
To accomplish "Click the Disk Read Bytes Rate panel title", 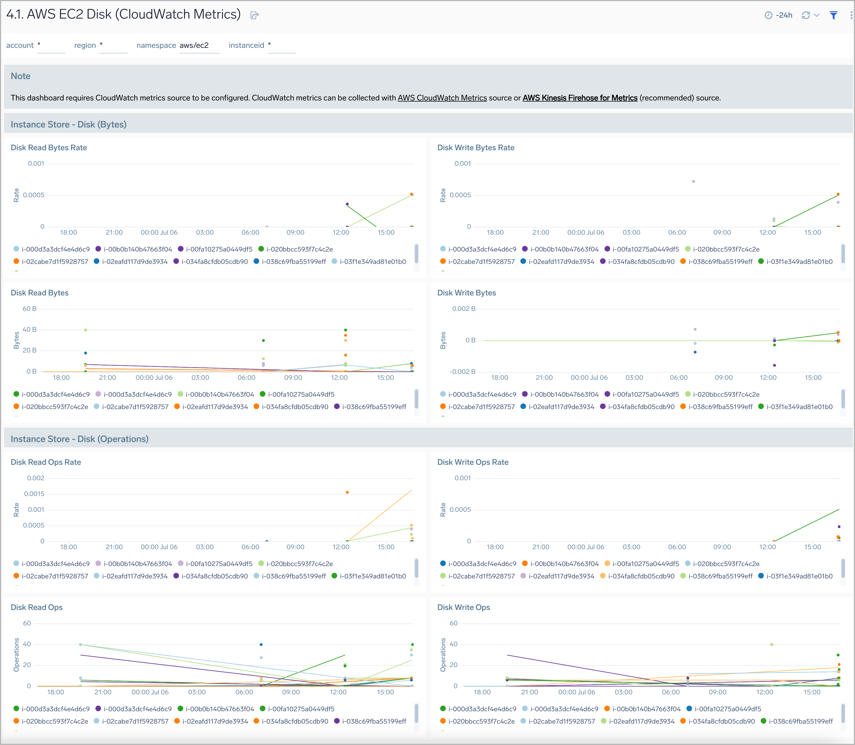I will pos(49,148).
